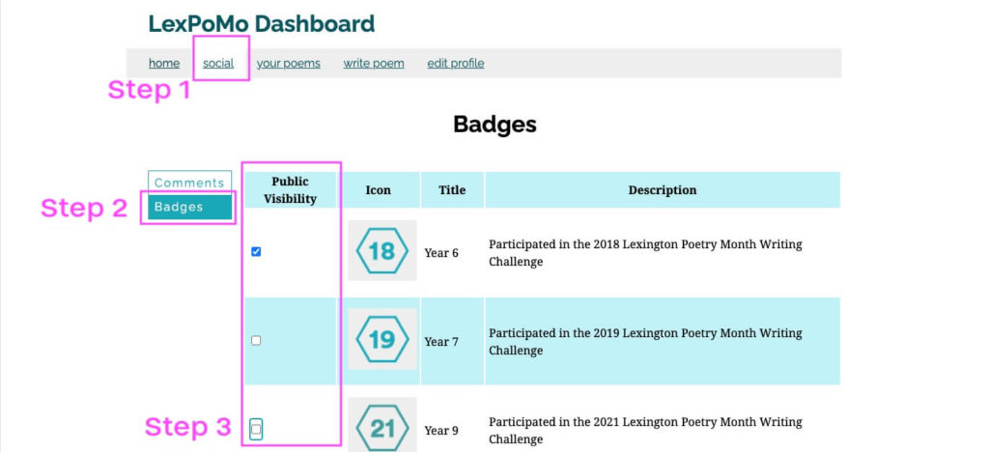
Task: Click the Icon column header
Action: coord(379,189)
